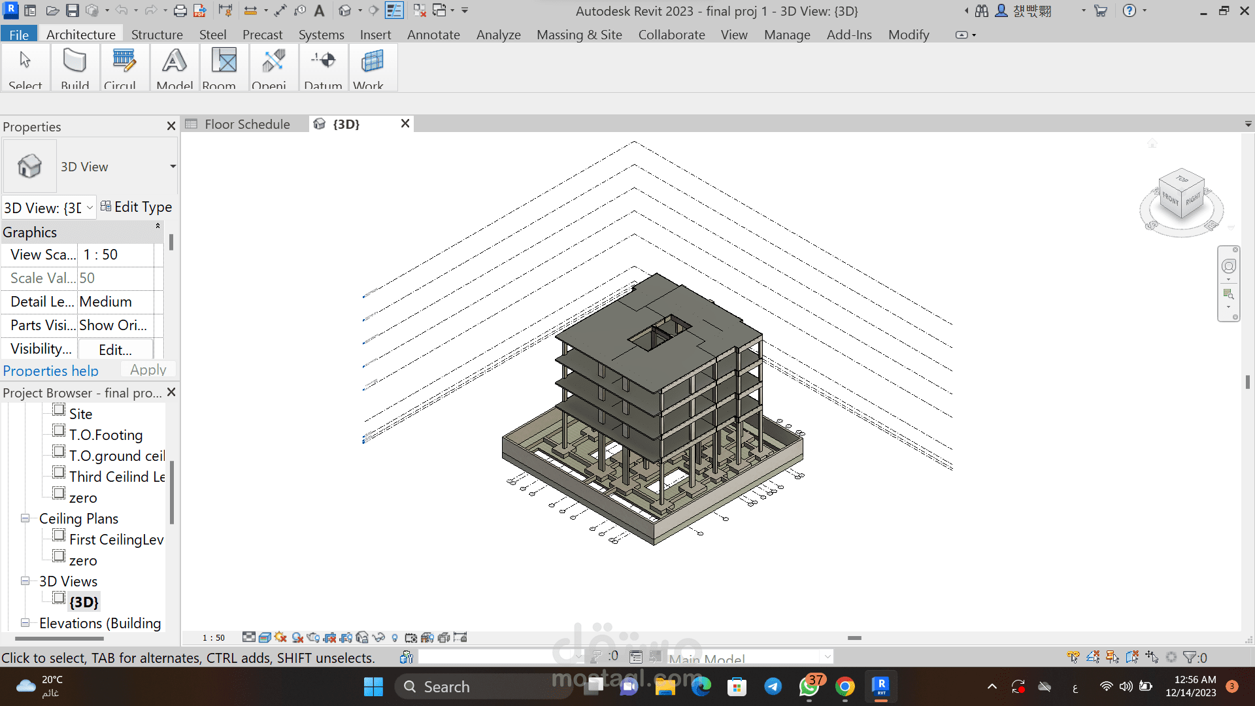Viewport: 1255px width, 706px height.
Task: Click the Edit Type button
Action: (136, 207)
